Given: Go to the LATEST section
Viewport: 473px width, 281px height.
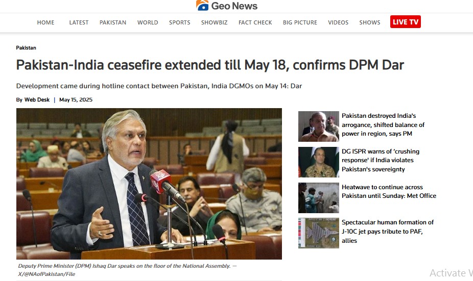Looking at the screenshot, I should click(x=79, y=22).
